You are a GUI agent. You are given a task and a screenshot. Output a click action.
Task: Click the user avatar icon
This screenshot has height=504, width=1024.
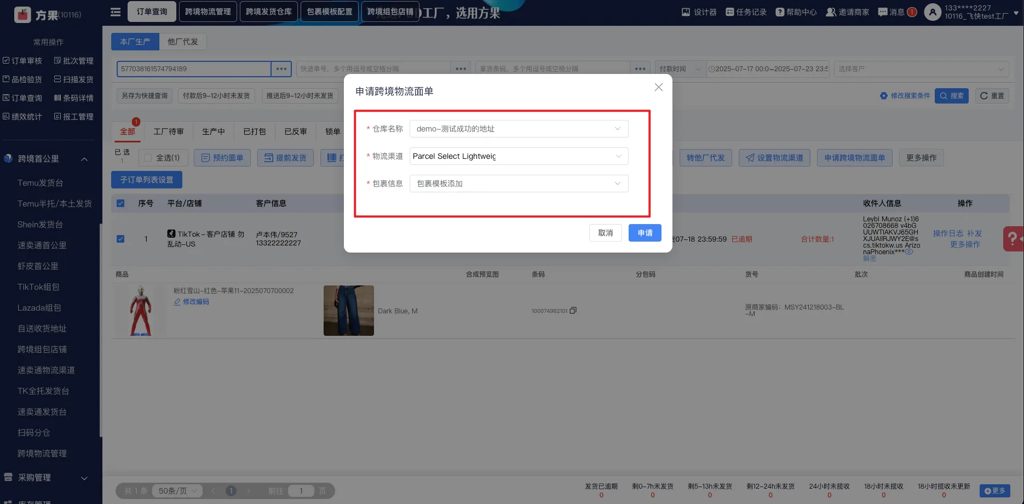pyautogui.click(x=932, y=12)
